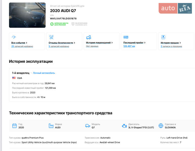Click the 'Личный автомобиль' label link
The height and width of the screenshot is (151, 195).
pyautogui.click(x=44, y=73)
